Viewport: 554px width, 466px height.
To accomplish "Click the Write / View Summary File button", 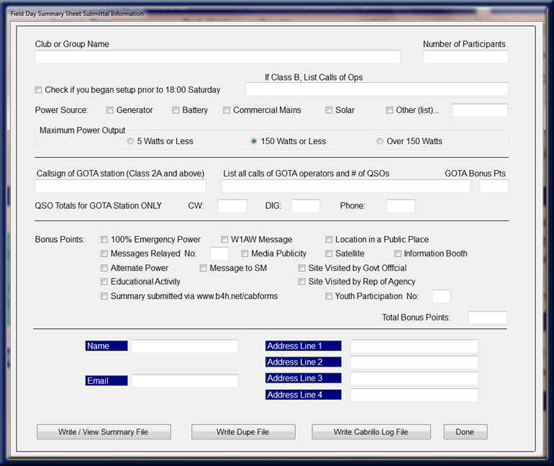I will (x=104, y=432).
